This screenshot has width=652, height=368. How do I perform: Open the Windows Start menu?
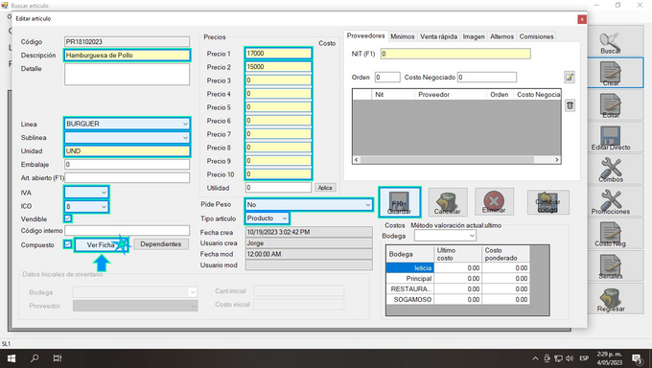click(x=12, y=358)
